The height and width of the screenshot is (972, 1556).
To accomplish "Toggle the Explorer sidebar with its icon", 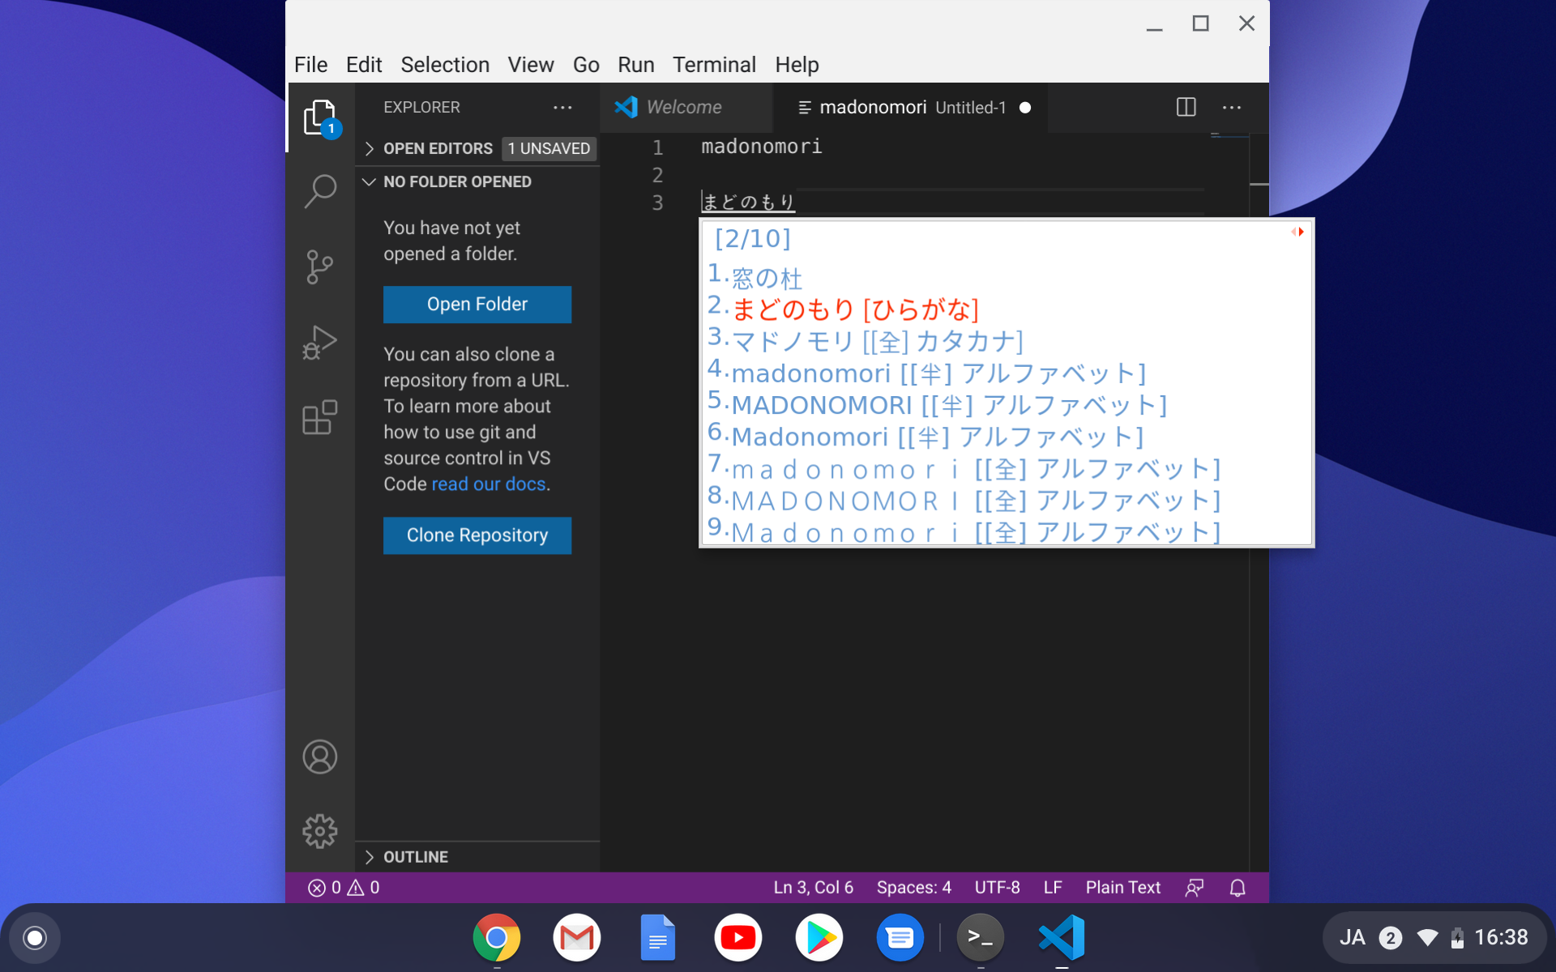I will click(x=322, y=116).
